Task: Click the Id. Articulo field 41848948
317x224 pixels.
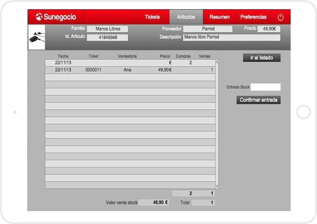Action: pyautogui.click(x=107, y=38)
